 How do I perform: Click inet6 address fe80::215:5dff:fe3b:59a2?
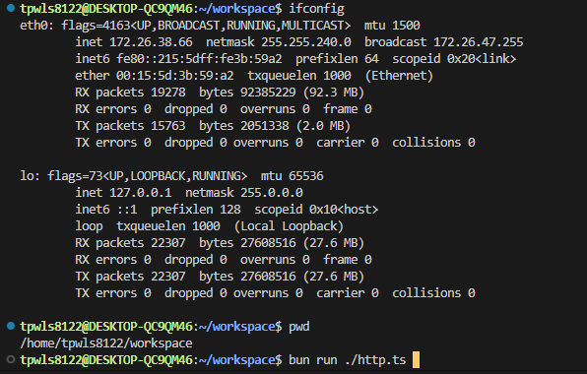pos(199,59)
